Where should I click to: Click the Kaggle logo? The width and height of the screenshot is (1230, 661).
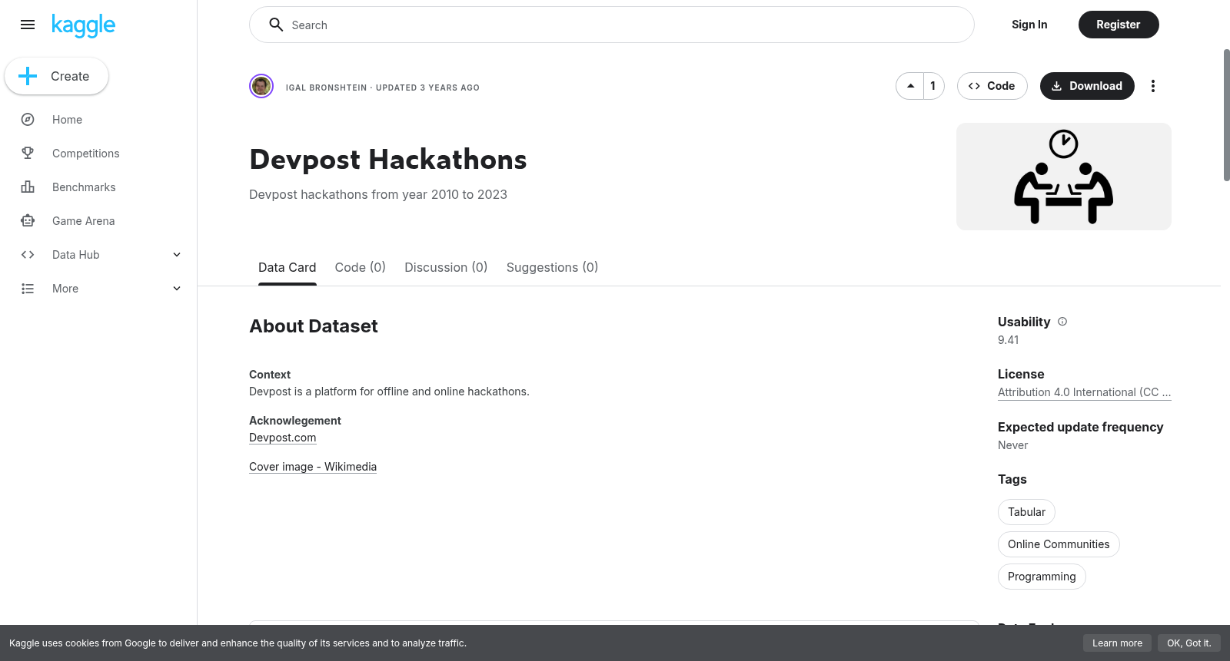[83, 25]
